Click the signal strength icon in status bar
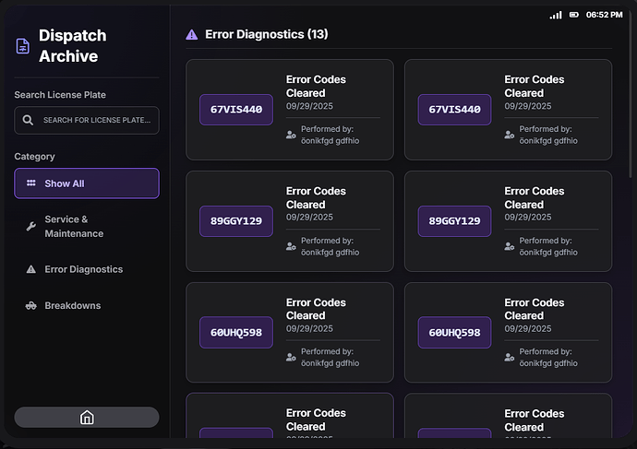This screenshot has height=449, width=637. tap(556, 15)
